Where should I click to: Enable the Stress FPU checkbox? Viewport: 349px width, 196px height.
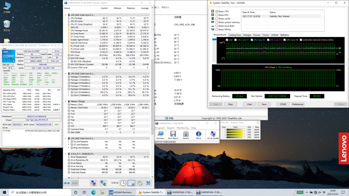217,15
